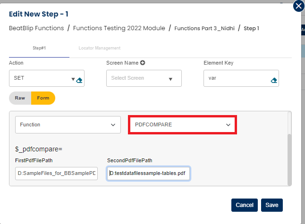Close the Edit New Step dialog
This screenshot has height=224, width=305.
[298, 6]
